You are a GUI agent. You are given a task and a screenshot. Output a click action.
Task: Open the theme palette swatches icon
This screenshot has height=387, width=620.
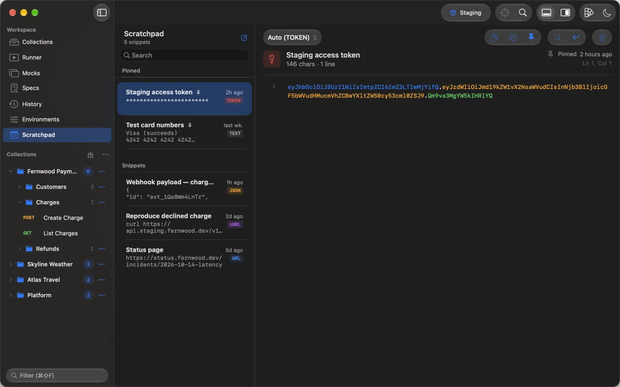[589, 13]
